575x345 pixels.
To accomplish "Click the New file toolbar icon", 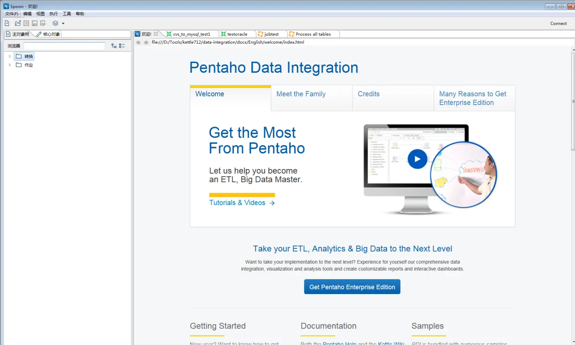I will pos(7,23).
